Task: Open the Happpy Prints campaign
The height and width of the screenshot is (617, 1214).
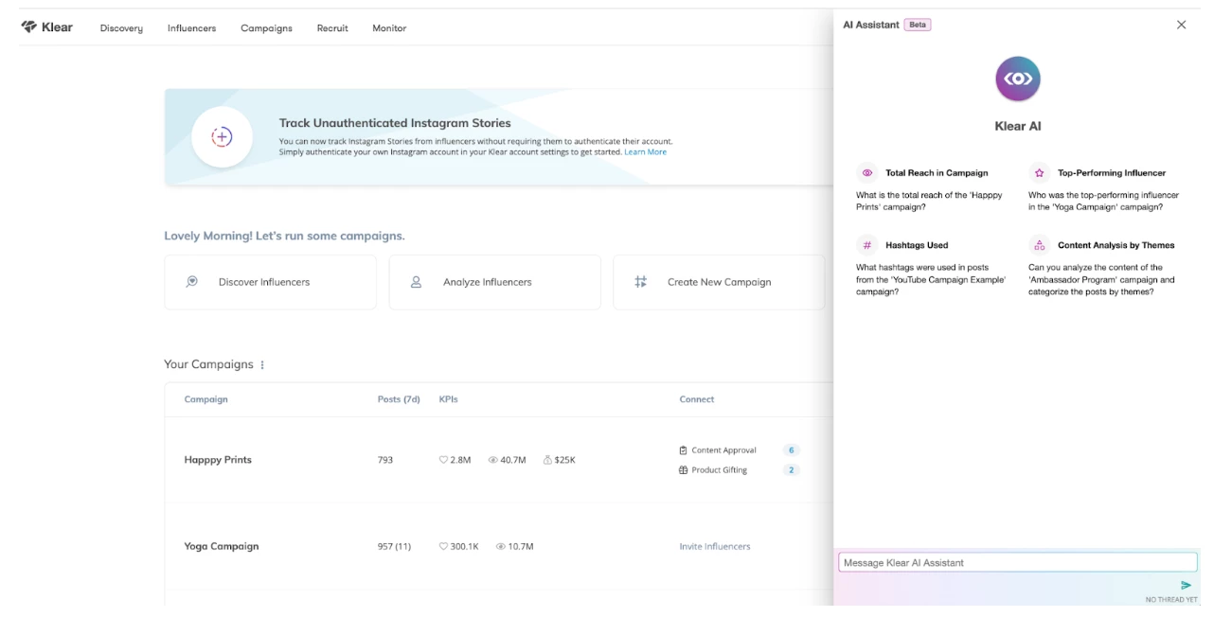Action: coord(218,460)
